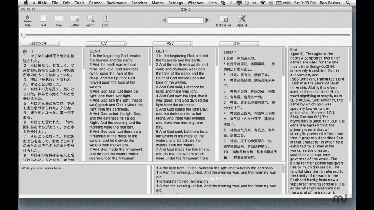Open the Dictionaries tool
374x210 pixels.
pyautogui.click(x=224, y=20)
